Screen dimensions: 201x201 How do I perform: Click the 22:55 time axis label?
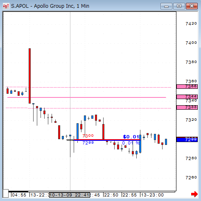click(129, 195)
